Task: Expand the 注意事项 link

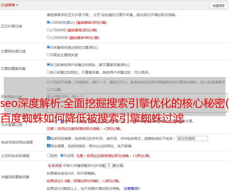Action: click(x=132, y=188)
